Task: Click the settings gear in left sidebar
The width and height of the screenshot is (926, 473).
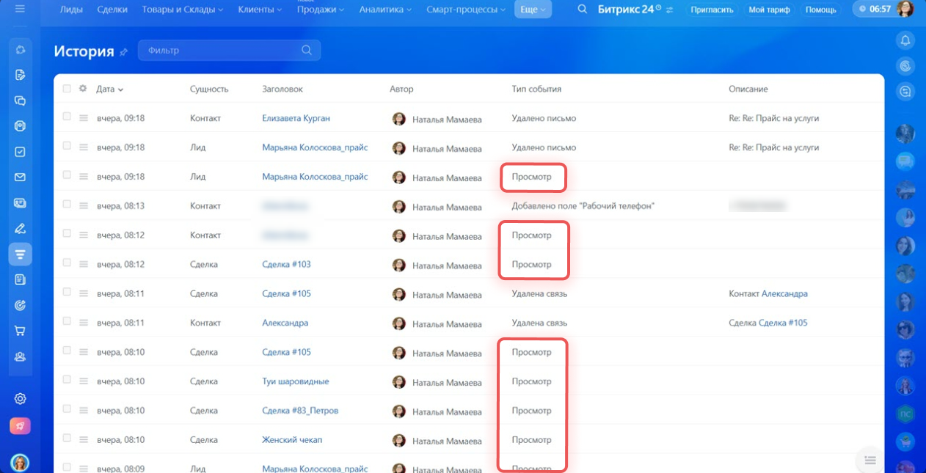Action: [21, 399]
